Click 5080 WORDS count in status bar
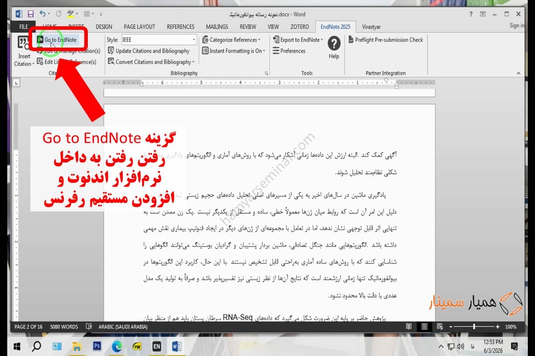This screenshot has width=535, height=356. coord(64,327)
